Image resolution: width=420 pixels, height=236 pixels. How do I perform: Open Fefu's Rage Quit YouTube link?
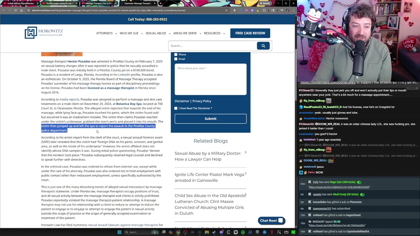coord(339,187)
